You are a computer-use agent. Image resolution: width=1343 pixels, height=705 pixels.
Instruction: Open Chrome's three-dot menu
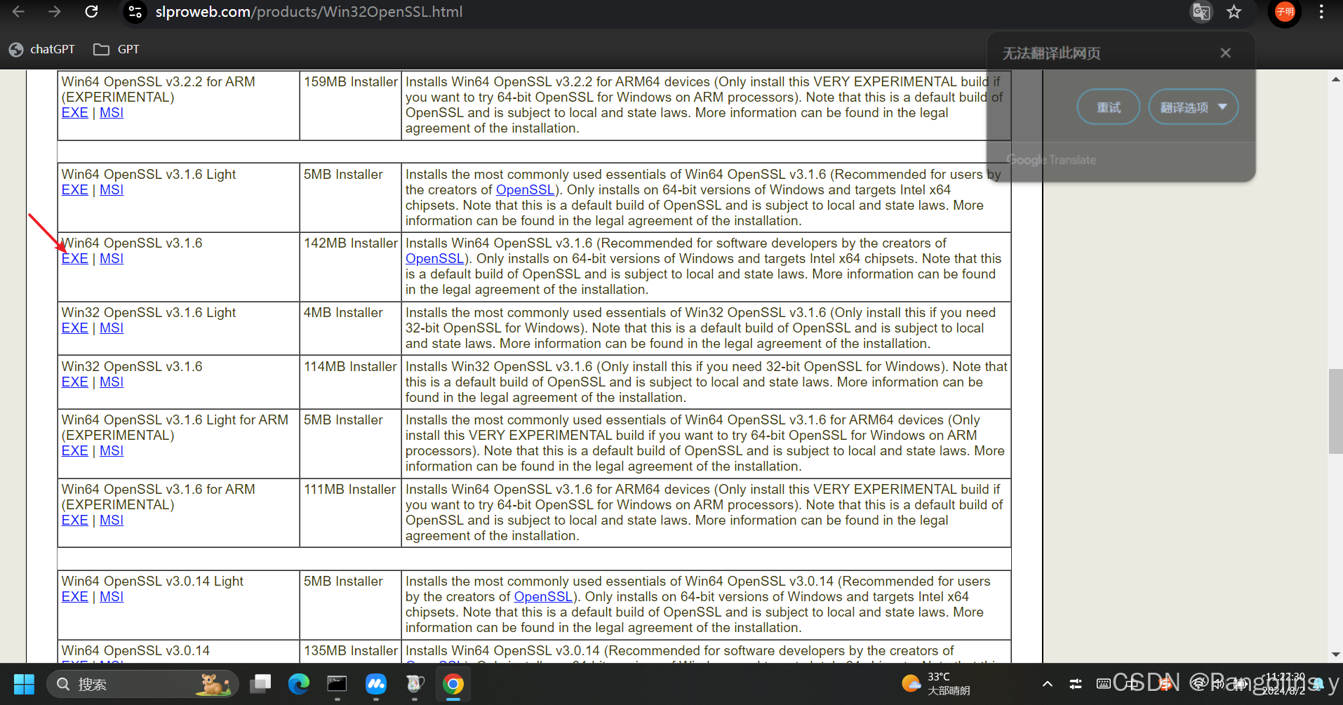pyautogui.click(x=1321, y=12)
